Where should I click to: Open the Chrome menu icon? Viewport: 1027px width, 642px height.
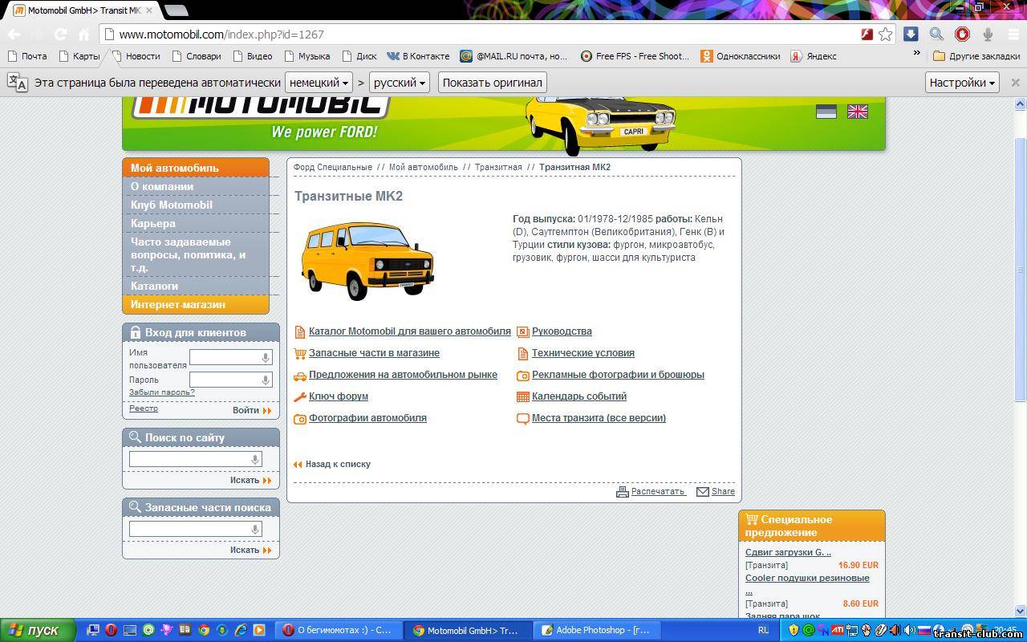click(x=1013, y=34)
